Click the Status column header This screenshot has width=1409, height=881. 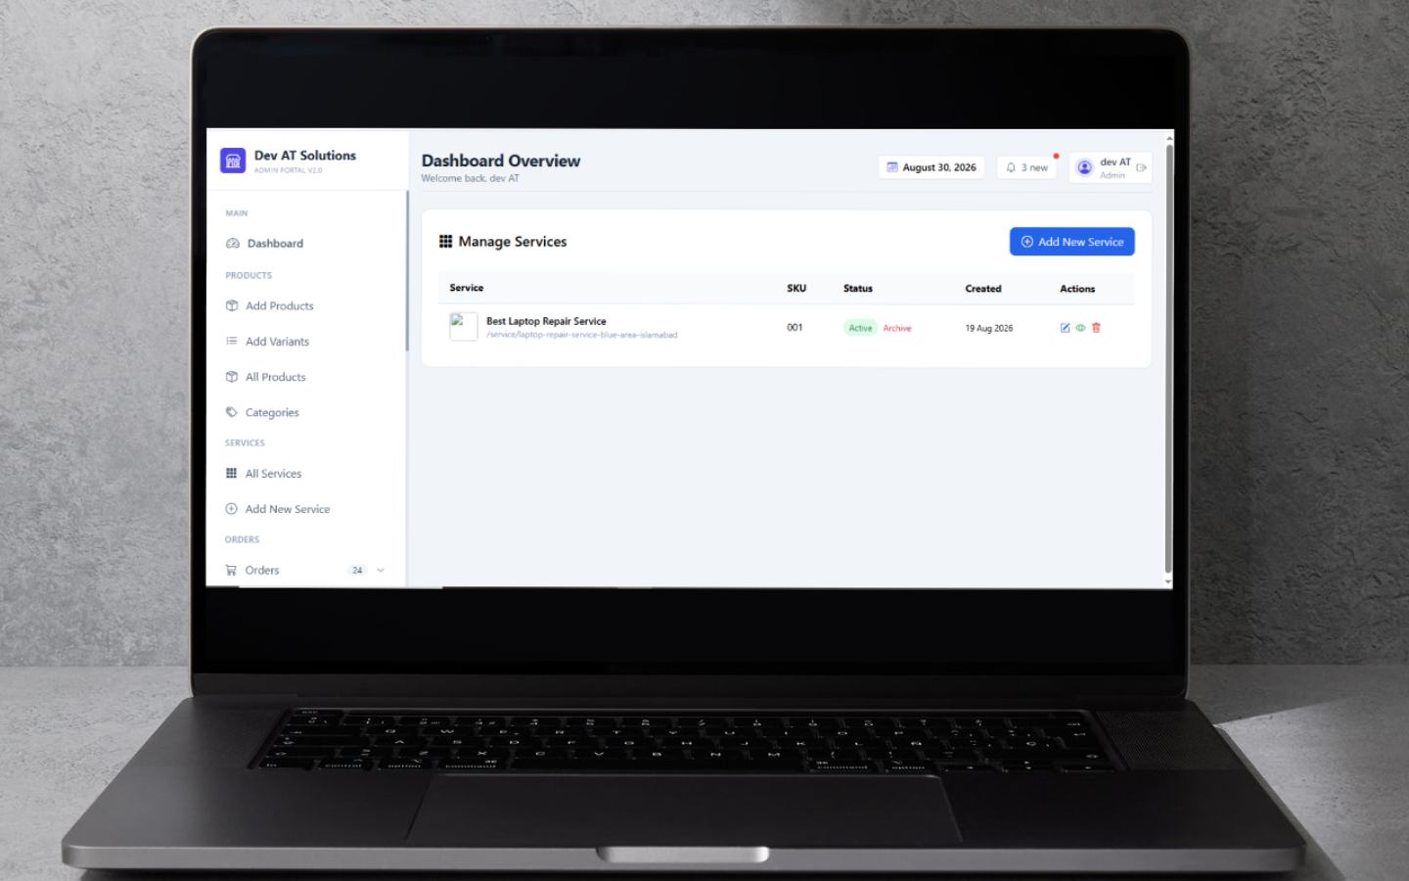(858, 288)
